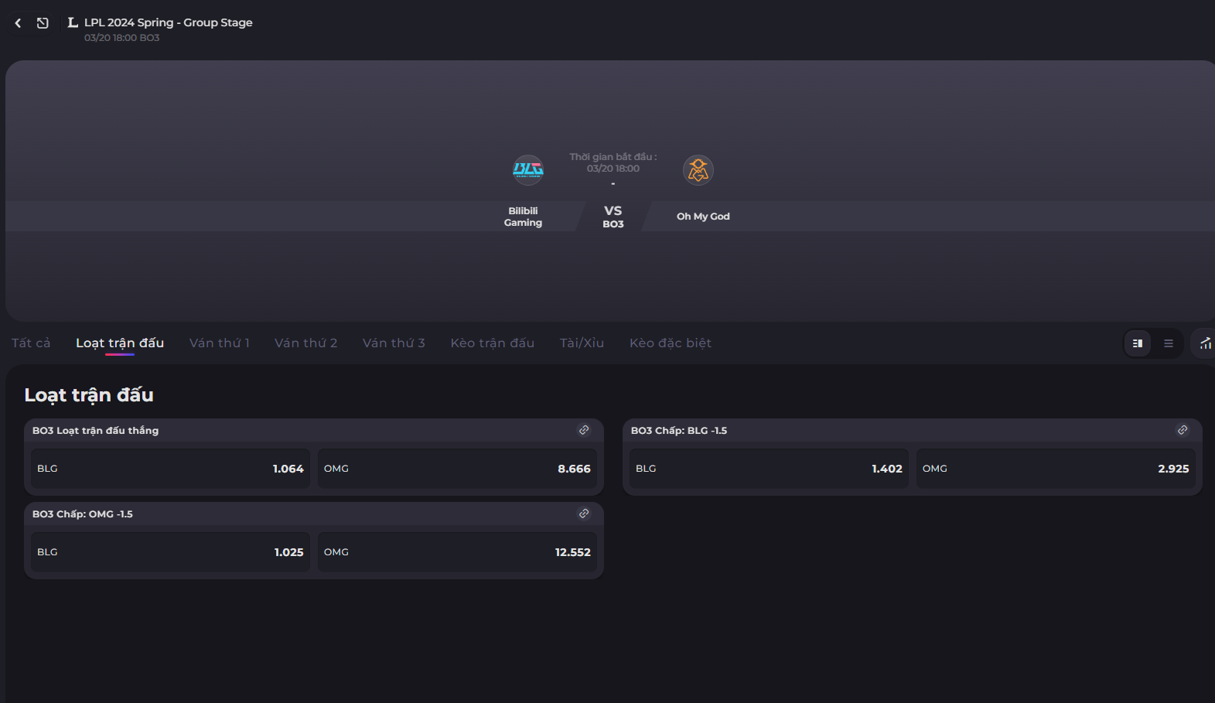Viewport: 1215px width, 703px height.
Task: Click the Oh My God team logo
Action: (x=698, y=169)
